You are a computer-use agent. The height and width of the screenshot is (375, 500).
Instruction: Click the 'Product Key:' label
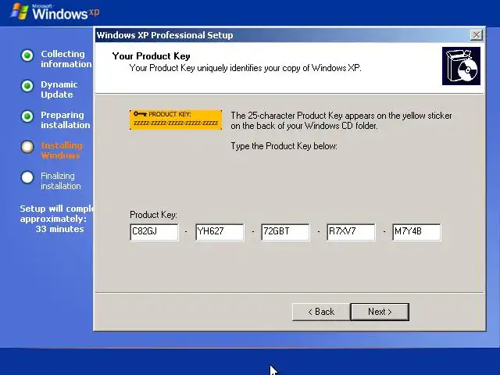153,215
